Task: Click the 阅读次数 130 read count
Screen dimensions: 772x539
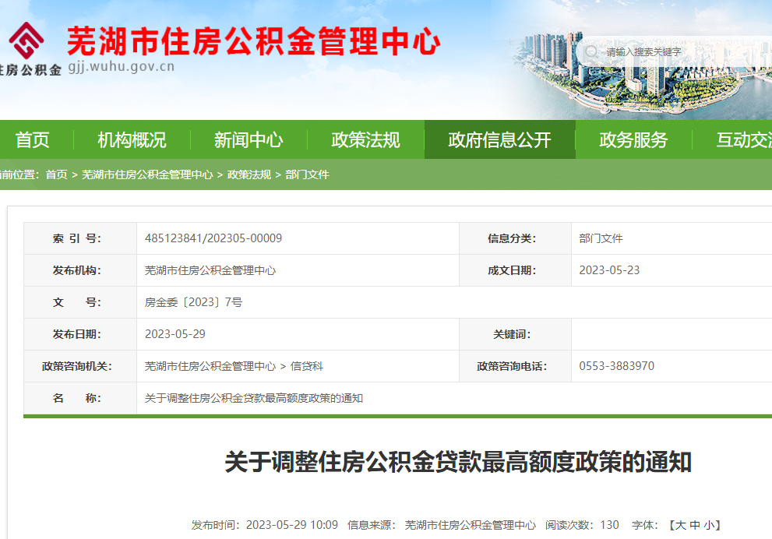Action: (x=582, y=525)
